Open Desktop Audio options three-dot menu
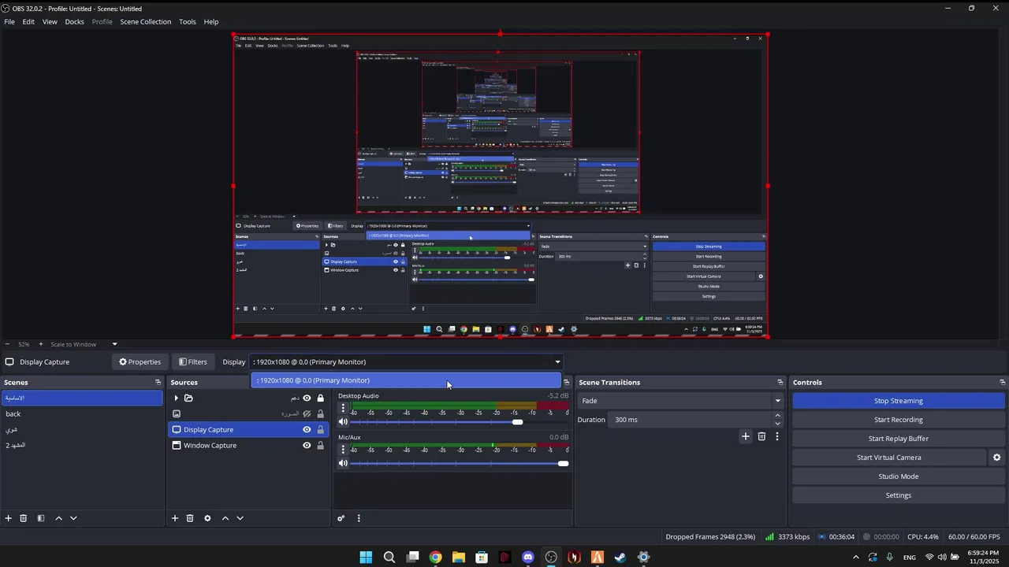Image resolution: width=1009 pixels, height=567 pixels. pyautogui.click(x=343, y=408)
